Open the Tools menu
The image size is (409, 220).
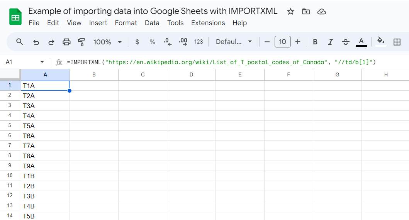[175, 23]
